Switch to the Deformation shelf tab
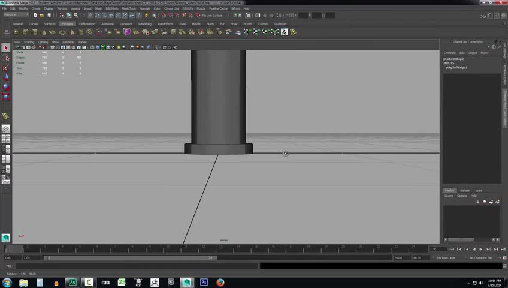Screen dimensions: 508x288 coord(87,24)
